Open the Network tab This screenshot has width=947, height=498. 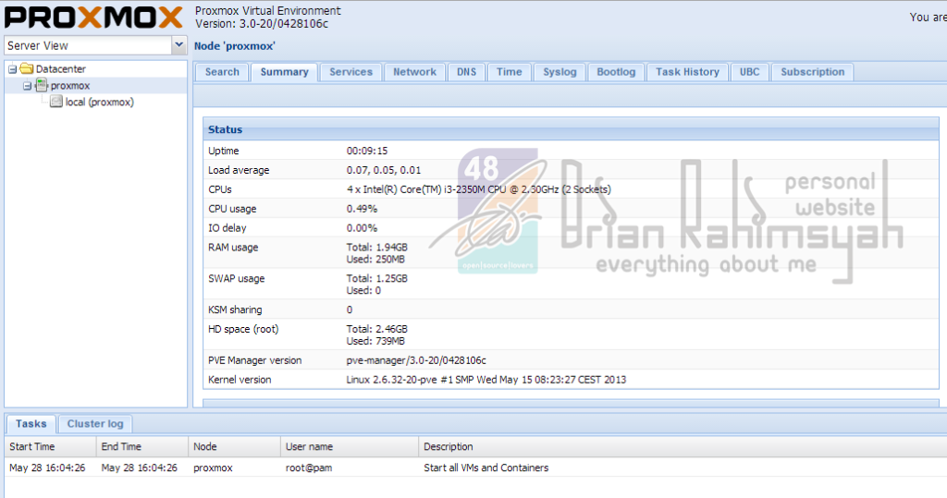(x=414, y=72)
